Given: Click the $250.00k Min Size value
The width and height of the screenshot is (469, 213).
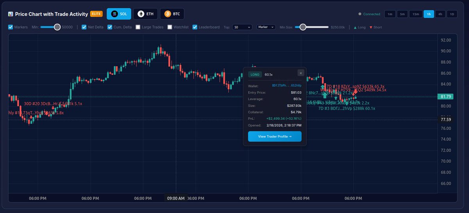Looking at the screenshot, I should point(338,27).
